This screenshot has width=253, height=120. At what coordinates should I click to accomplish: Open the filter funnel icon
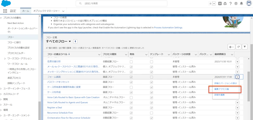click(x=245, y=47)
